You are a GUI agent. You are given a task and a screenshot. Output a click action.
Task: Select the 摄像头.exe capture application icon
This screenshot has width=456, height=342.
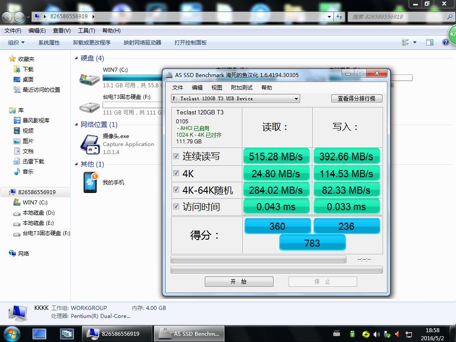(90, 144)
